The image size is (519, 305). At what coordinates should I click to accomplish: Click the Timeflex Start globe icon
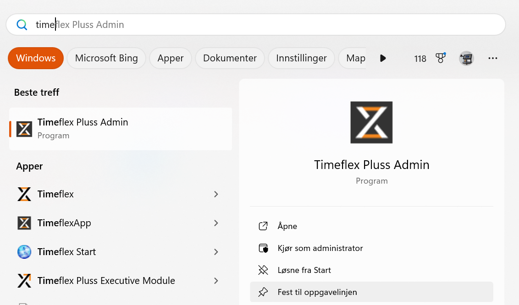[24, 252]
